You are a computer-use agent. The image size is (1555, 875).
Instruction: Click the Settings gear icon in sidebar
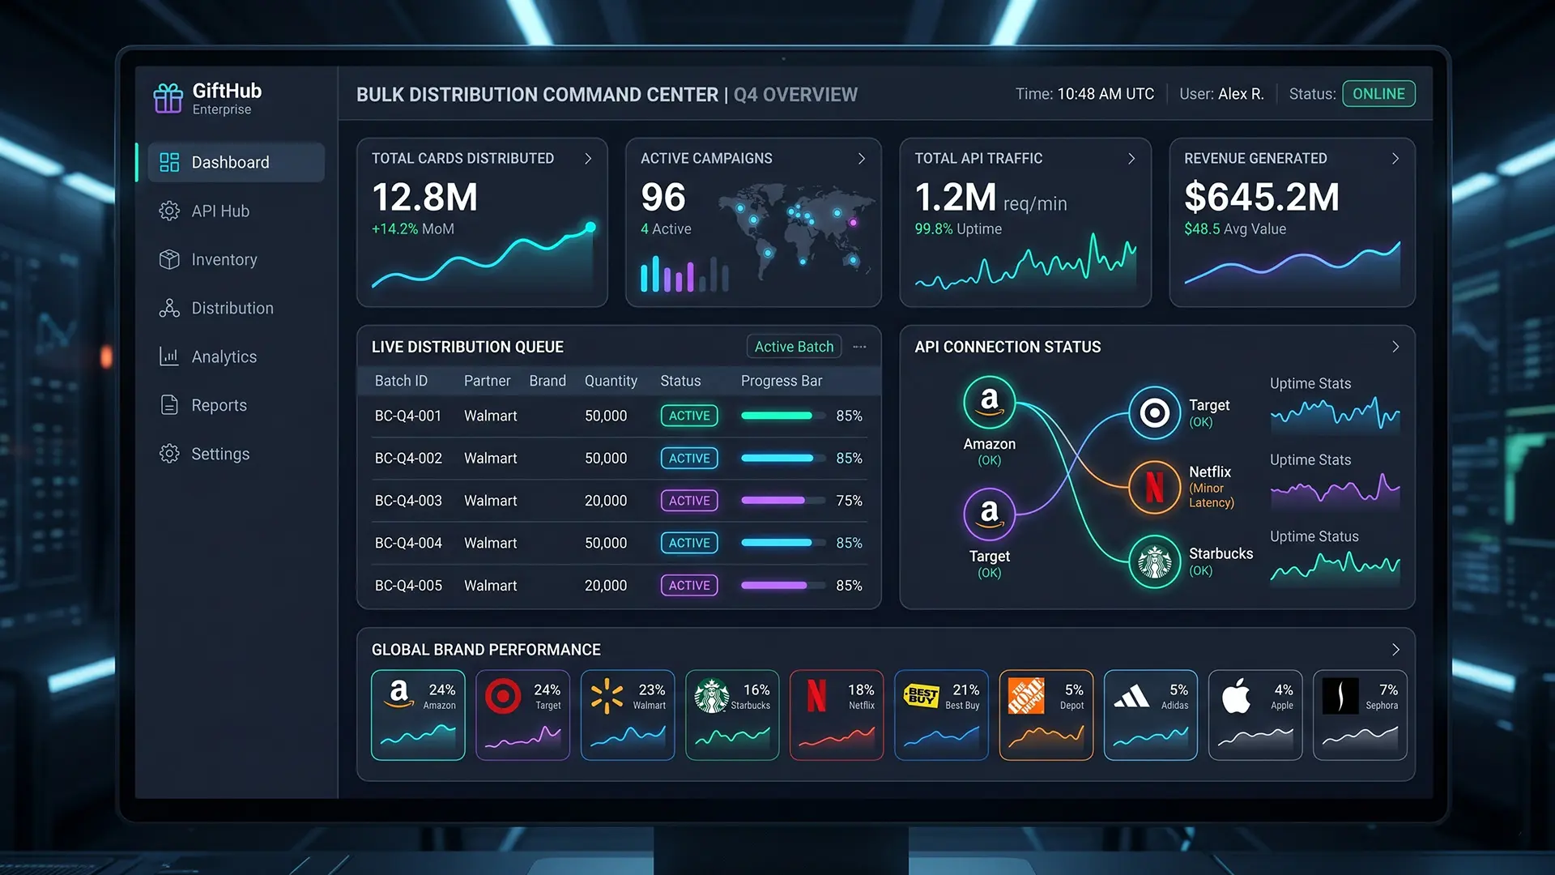pyautogui.click(x=169, y=454)
